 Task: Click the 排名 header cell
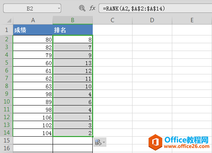click(x=72, y=30)
